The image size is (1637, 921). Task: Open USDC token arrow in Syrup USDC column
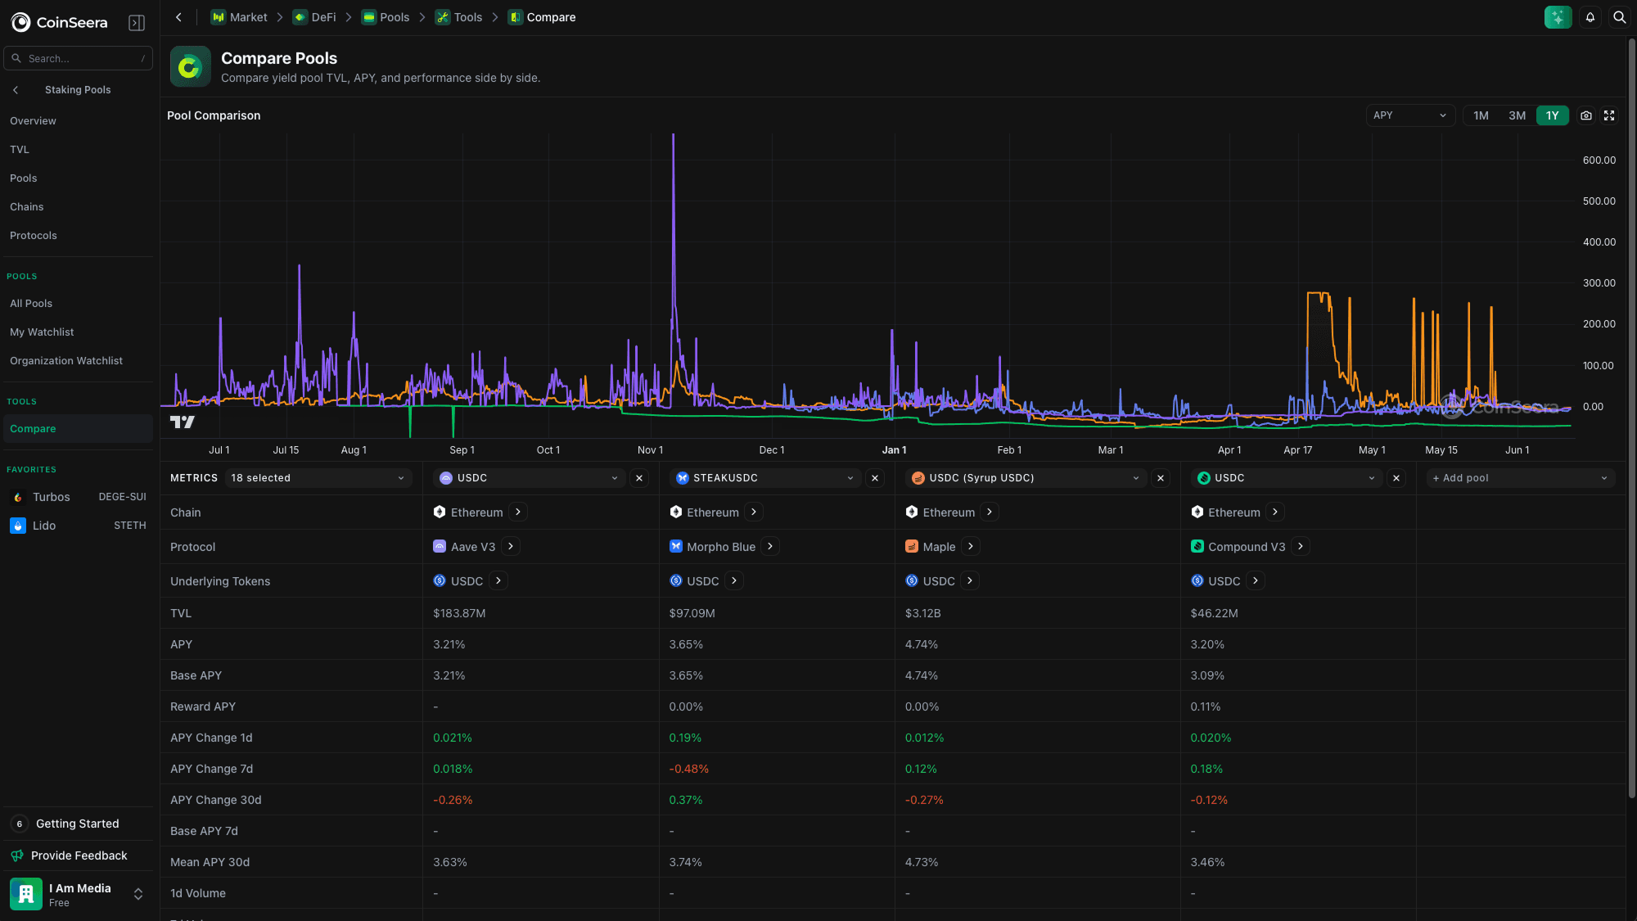(x=970, y=580)
